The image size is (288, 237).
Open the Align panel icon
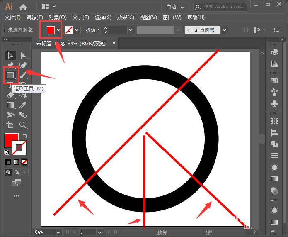(274, 133)
